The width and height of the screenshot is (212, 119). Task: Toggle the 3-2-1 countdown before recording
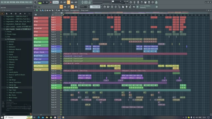click(x=69, y=2)
